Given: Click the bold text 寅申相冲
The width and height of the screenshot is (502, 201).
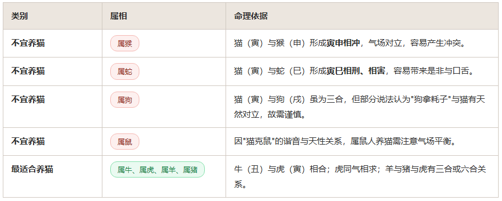Looking at the screenshot, I should click(343, 44).
